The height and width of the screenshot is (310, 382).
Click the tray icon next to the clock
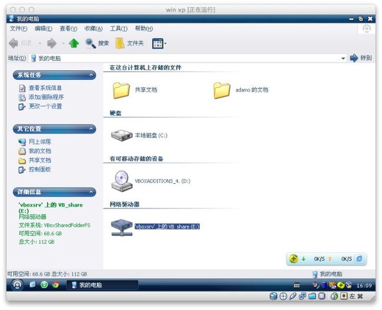point(349,285)
